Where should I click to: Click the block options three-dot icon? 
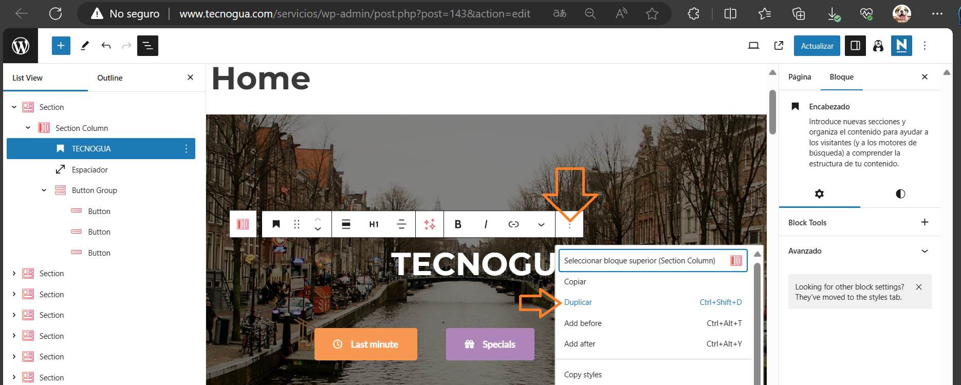569,224
